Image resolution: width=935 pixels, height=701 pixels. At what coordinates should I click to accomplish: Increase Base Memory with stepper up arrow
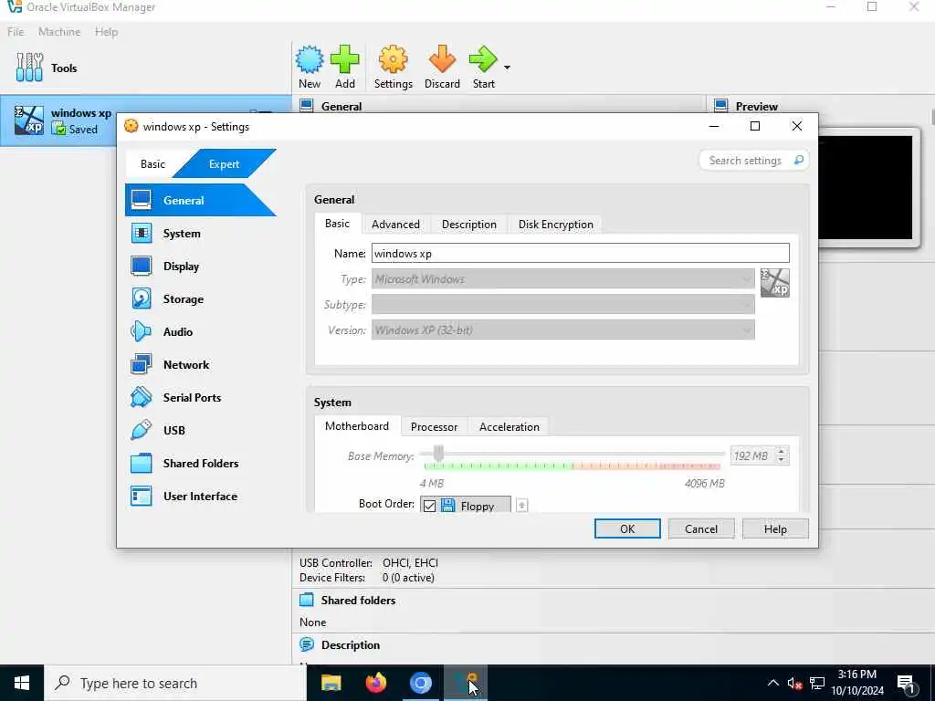[782, 451]
